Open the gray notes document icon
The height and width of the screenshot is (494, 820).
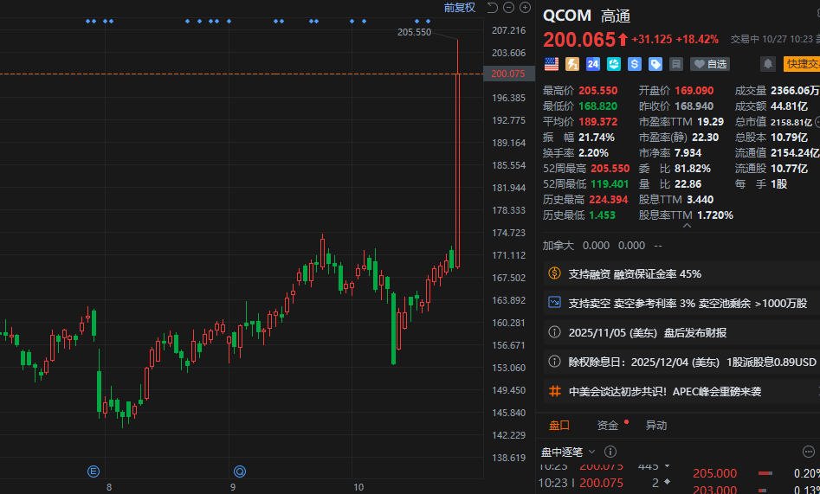coord(676,64)
